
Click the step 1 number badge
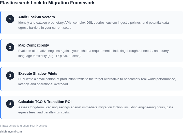click(10, 19)
